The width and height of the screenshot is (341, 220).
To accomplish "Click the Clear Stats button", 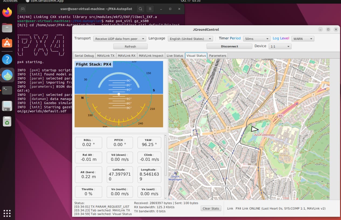I will click(211, 208).
